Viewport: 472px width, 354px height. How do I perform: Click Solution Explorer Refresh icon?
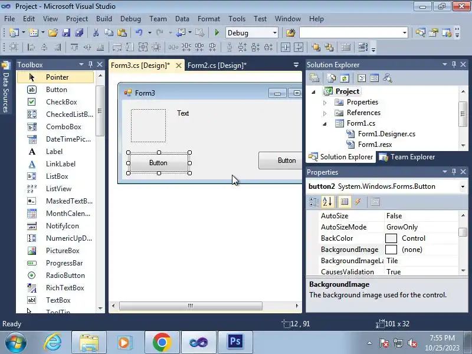point(345,78)
